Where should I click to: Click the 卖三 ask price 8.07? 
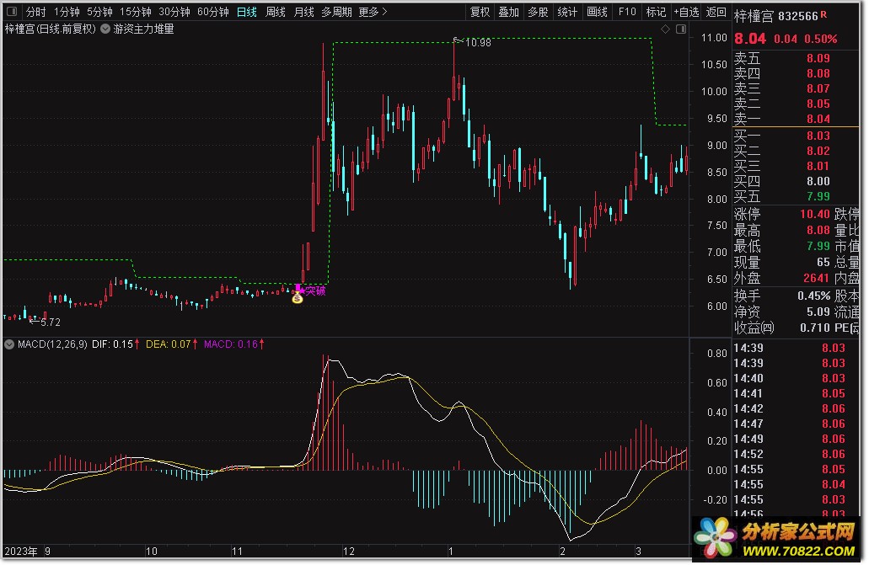pos(818,88)
